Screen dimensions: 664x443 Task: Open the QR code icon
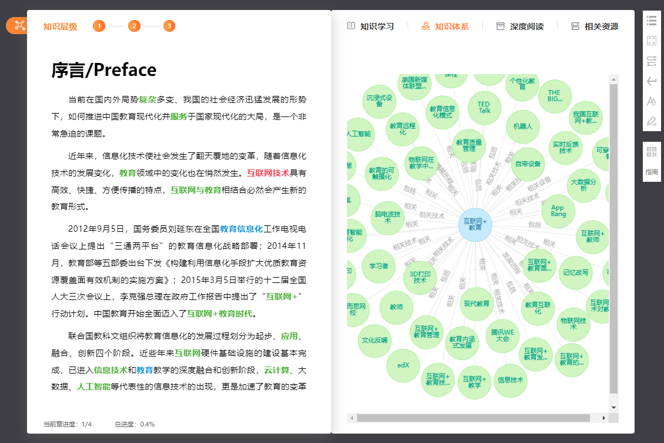651,152
